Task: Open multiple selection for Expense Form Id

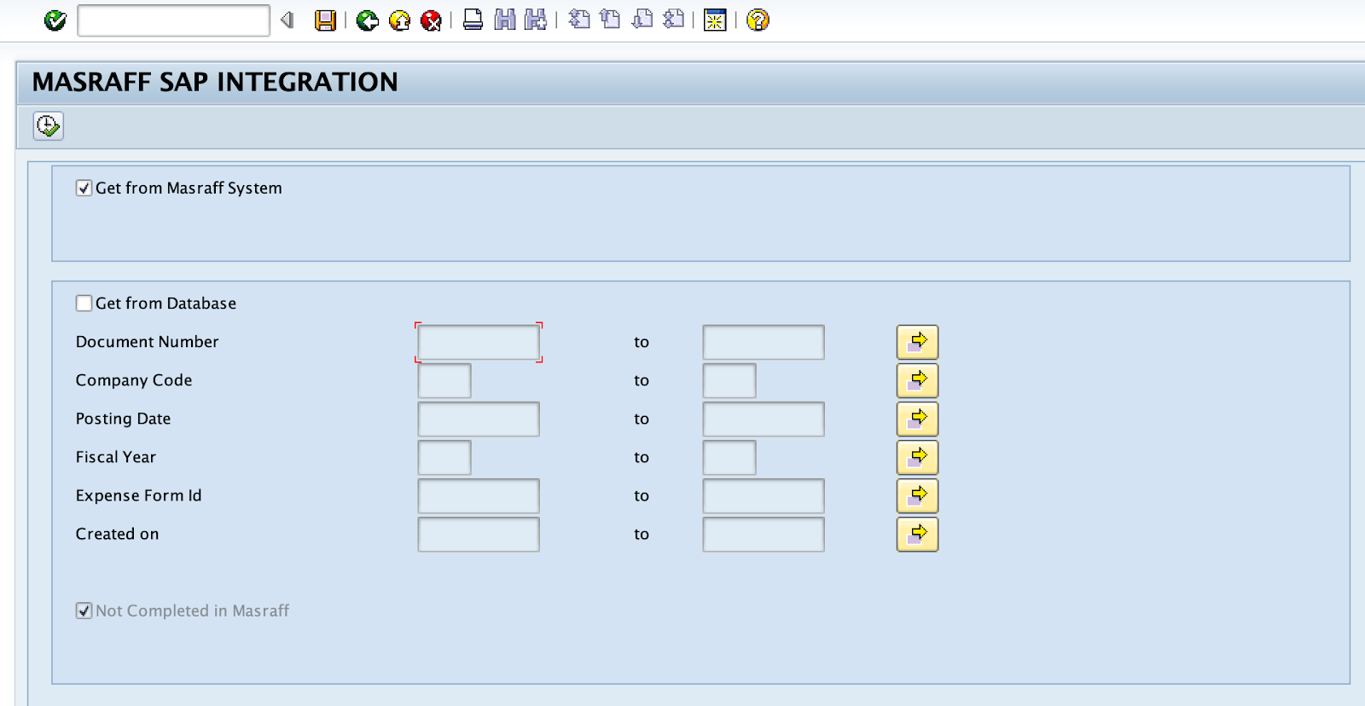Action: coord(917,496)
